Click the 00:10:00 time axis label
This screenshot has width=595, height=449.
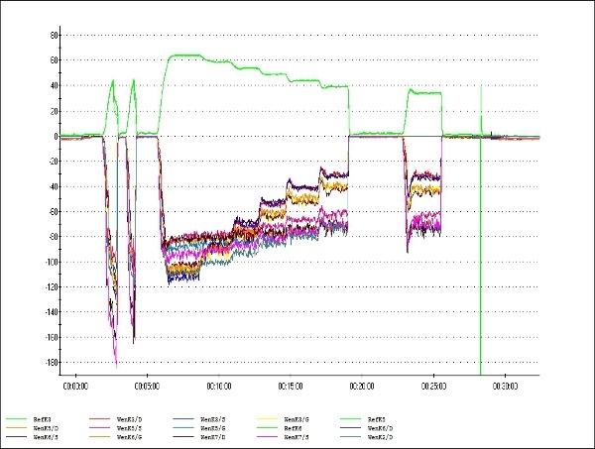click(219, 387)
